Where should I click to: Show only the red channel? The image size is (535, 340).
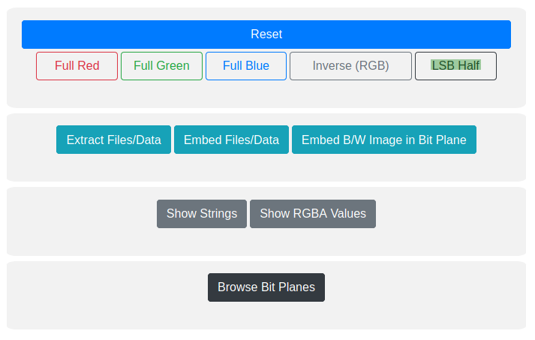click(x=77, y=66)
